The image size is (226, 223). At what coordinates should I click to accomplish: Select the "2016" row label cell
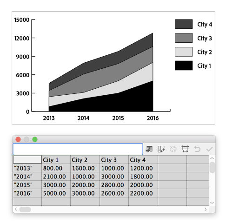(27, 193)
